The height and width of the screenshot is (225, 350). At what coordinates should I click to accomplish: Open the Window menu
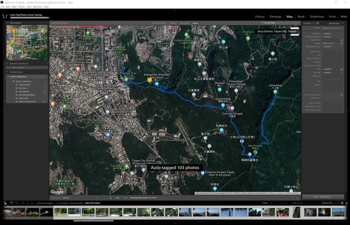[37, 7]
